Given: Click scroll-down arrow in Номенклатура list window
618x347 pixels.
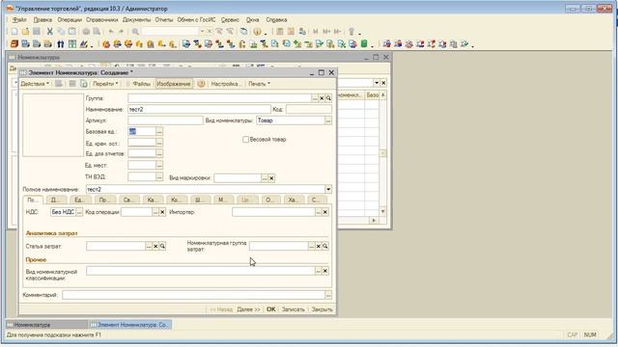Looking at the screenshot, I should (382, 212).
